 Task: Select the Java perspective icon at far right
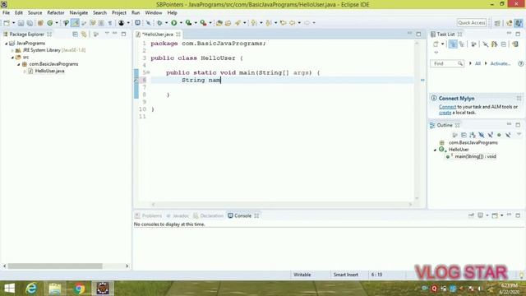click(x=519, y=23)
